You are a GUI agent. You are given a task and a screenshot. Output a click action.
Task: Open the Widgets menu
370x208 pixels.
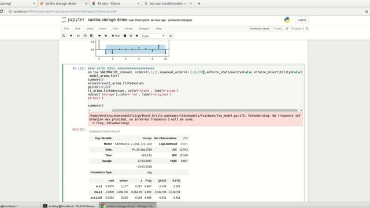[144, 28]
